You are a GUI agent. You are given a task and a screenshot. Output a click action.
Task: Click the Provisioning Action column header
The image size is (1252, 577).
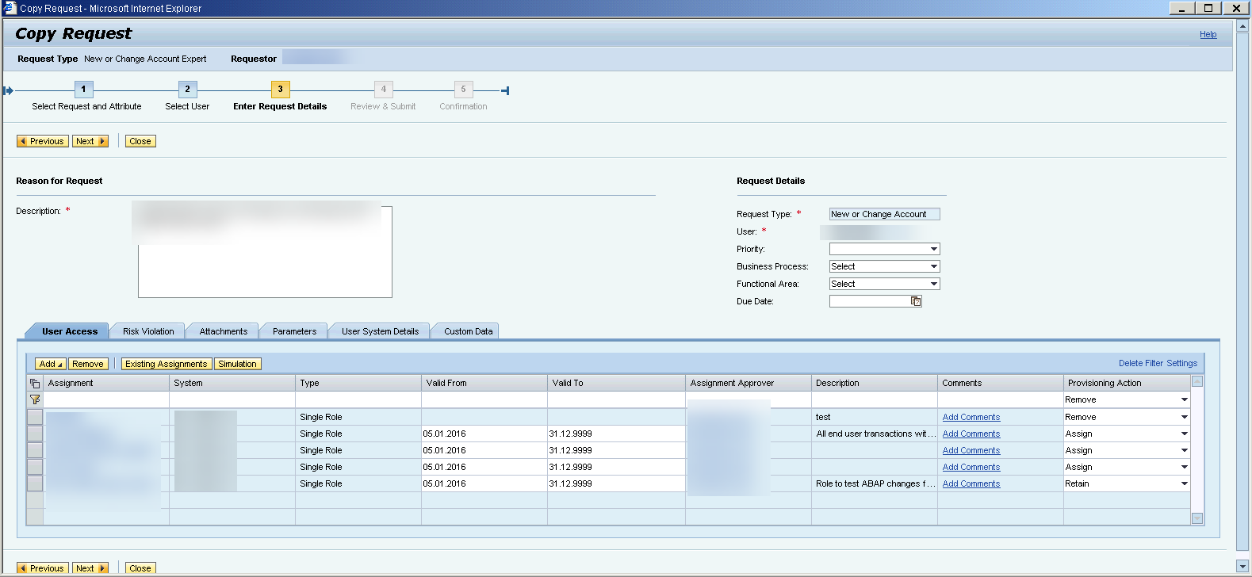click(1127, 383)
